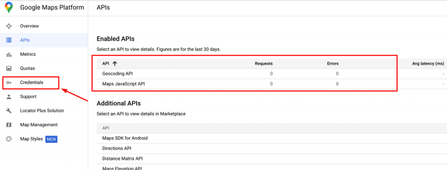Screen dimensions: 447x170
Task: Sort by Requests column header
Action: 264,63
